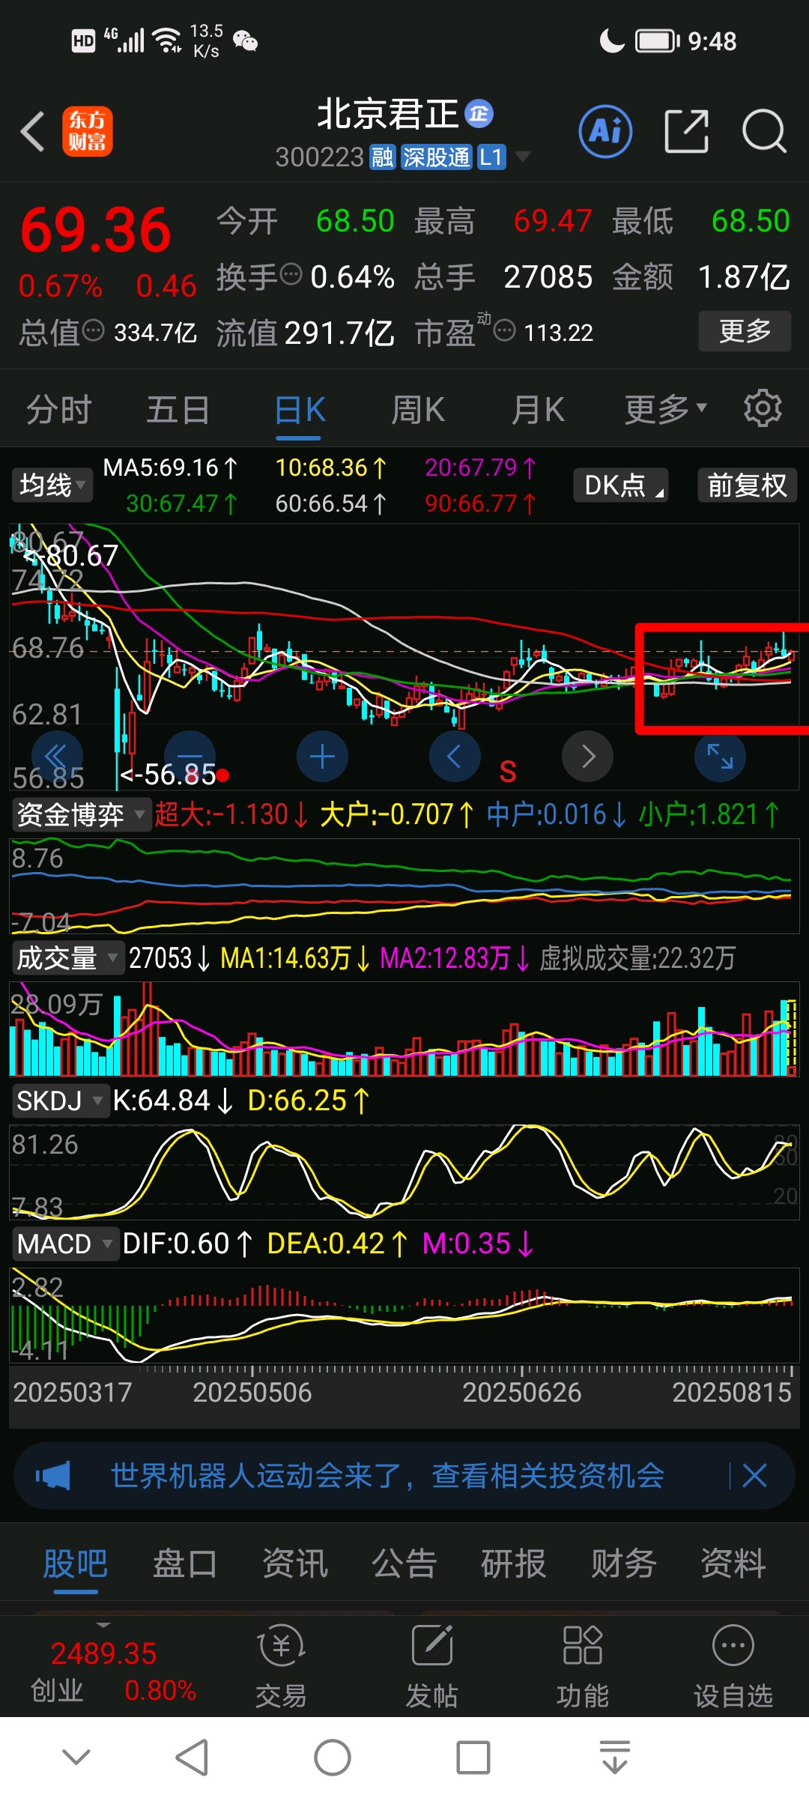Open 功能 functions icon

click(x=583, y=1666)
